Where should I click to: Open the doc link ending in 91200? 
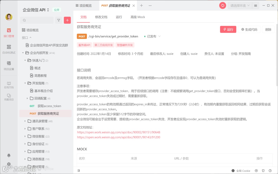point(119,137)
